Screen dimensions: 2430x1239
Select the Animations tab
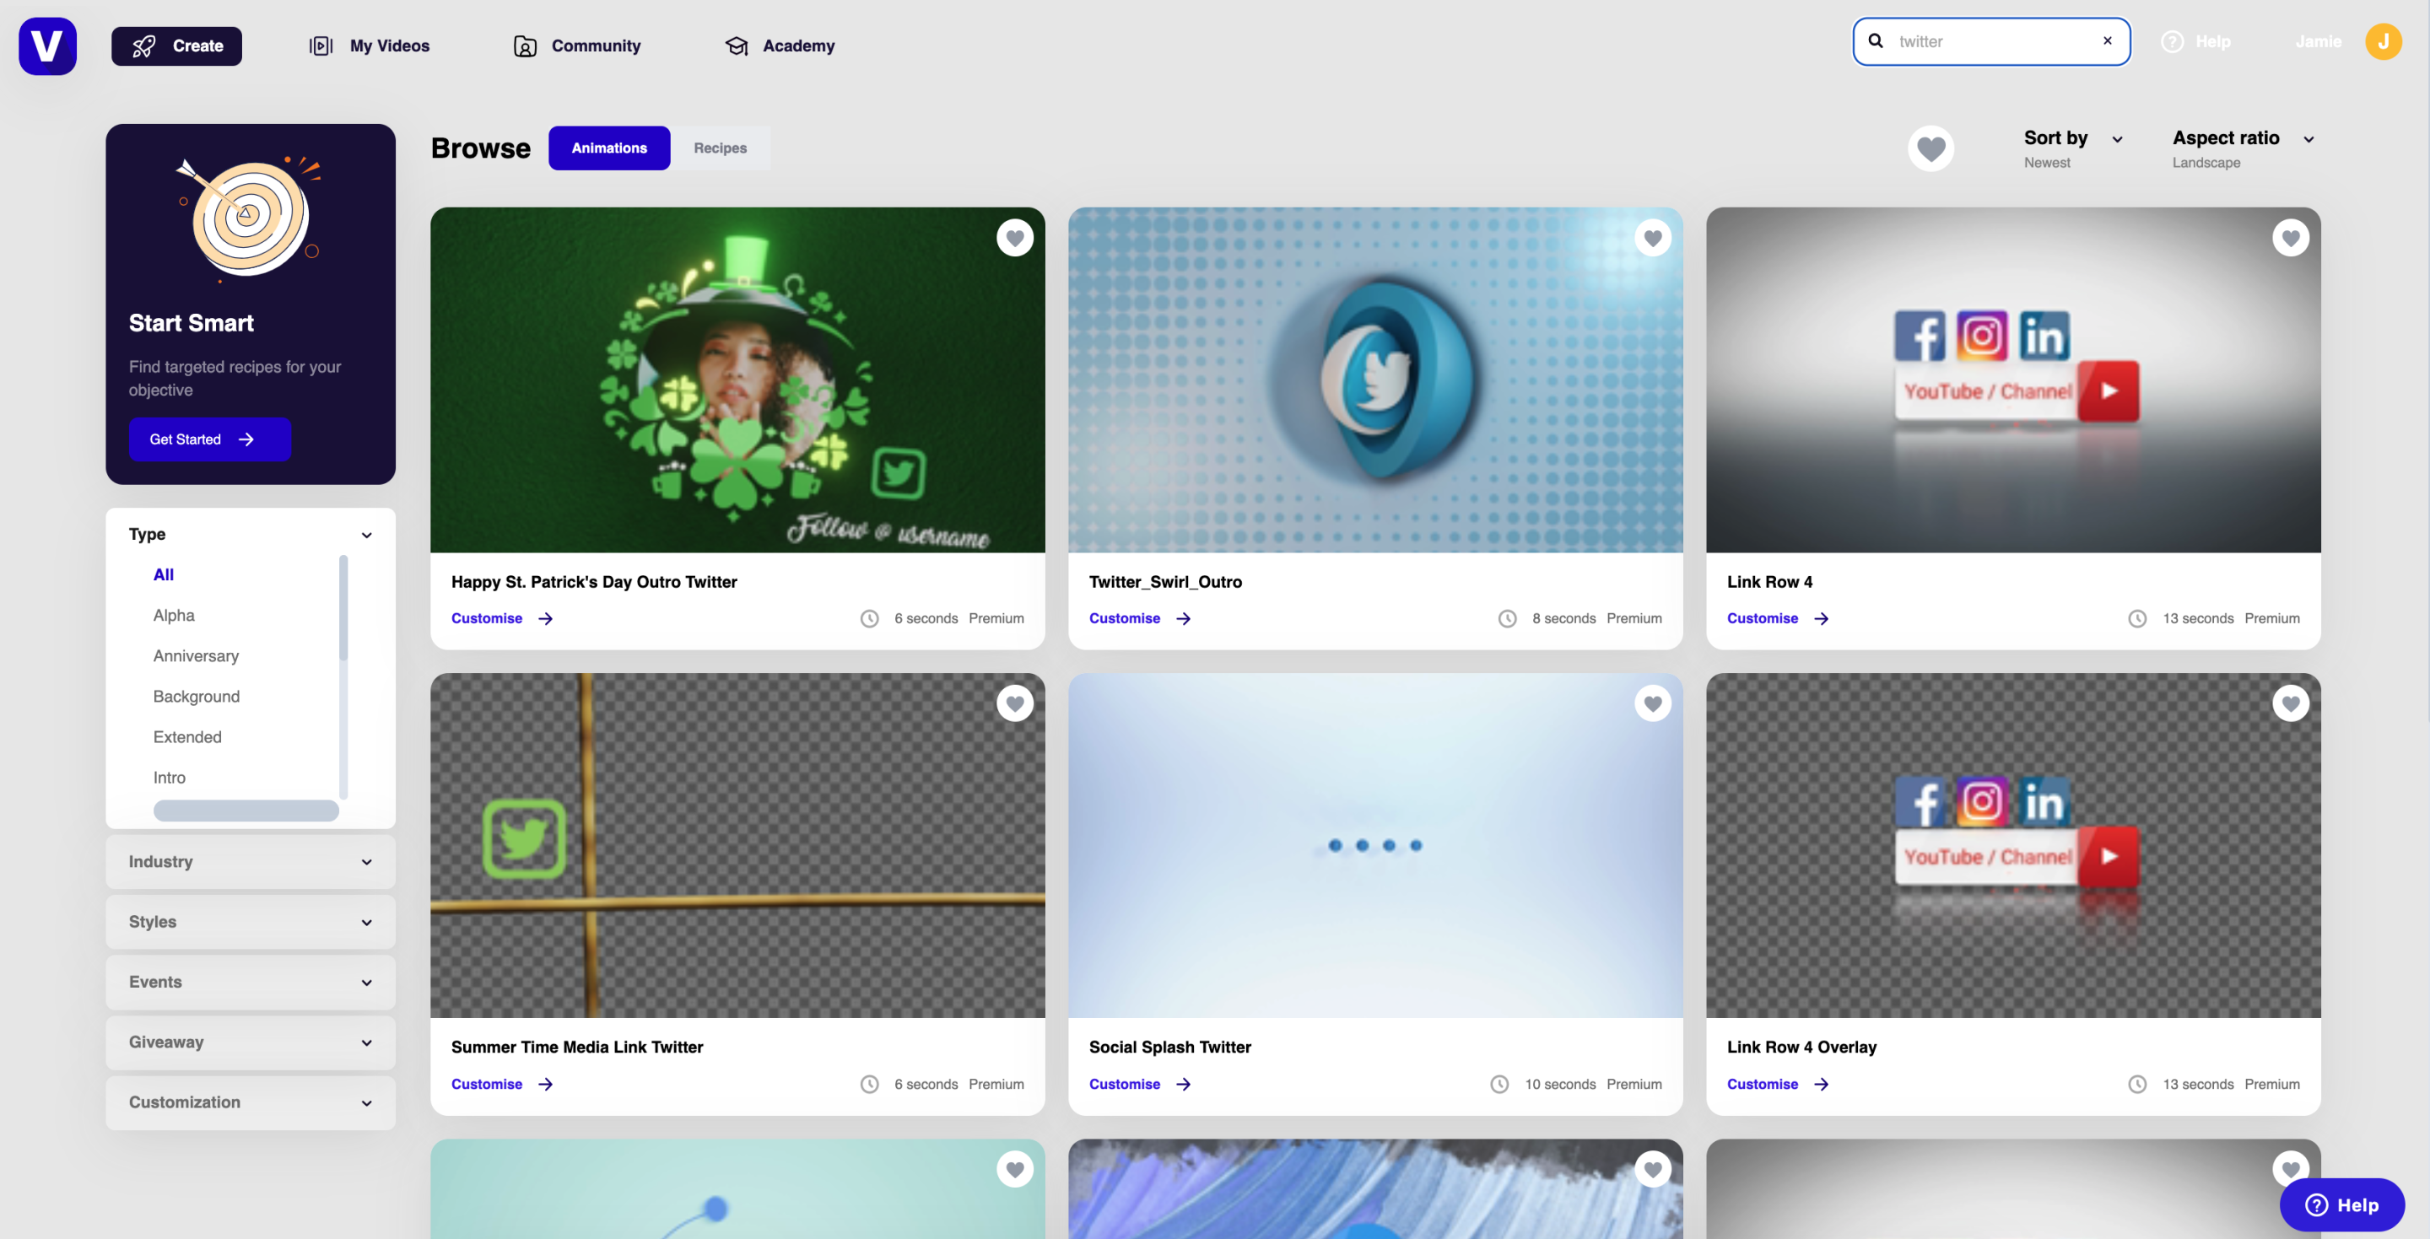[608, 147]
